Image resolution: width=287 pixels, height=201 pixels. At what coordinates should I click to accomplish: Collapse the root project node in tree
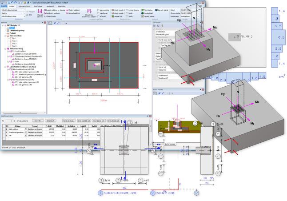tap(3, 25)
